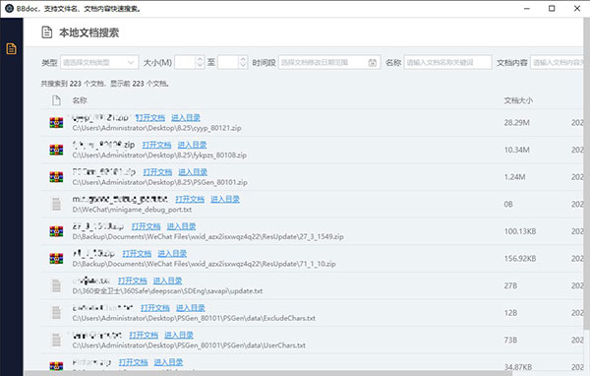Decrease the minimum size value with down arrow

tap(200, 66)
